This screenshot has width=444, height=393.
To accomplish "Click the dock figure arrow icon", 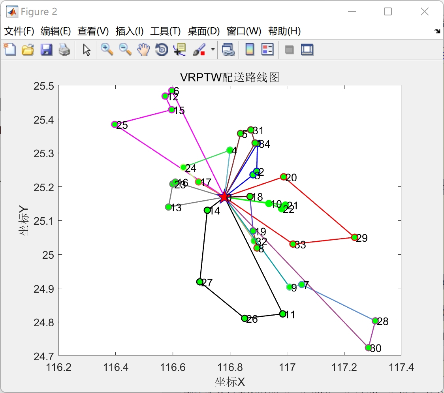I will [x=438, y=31].
